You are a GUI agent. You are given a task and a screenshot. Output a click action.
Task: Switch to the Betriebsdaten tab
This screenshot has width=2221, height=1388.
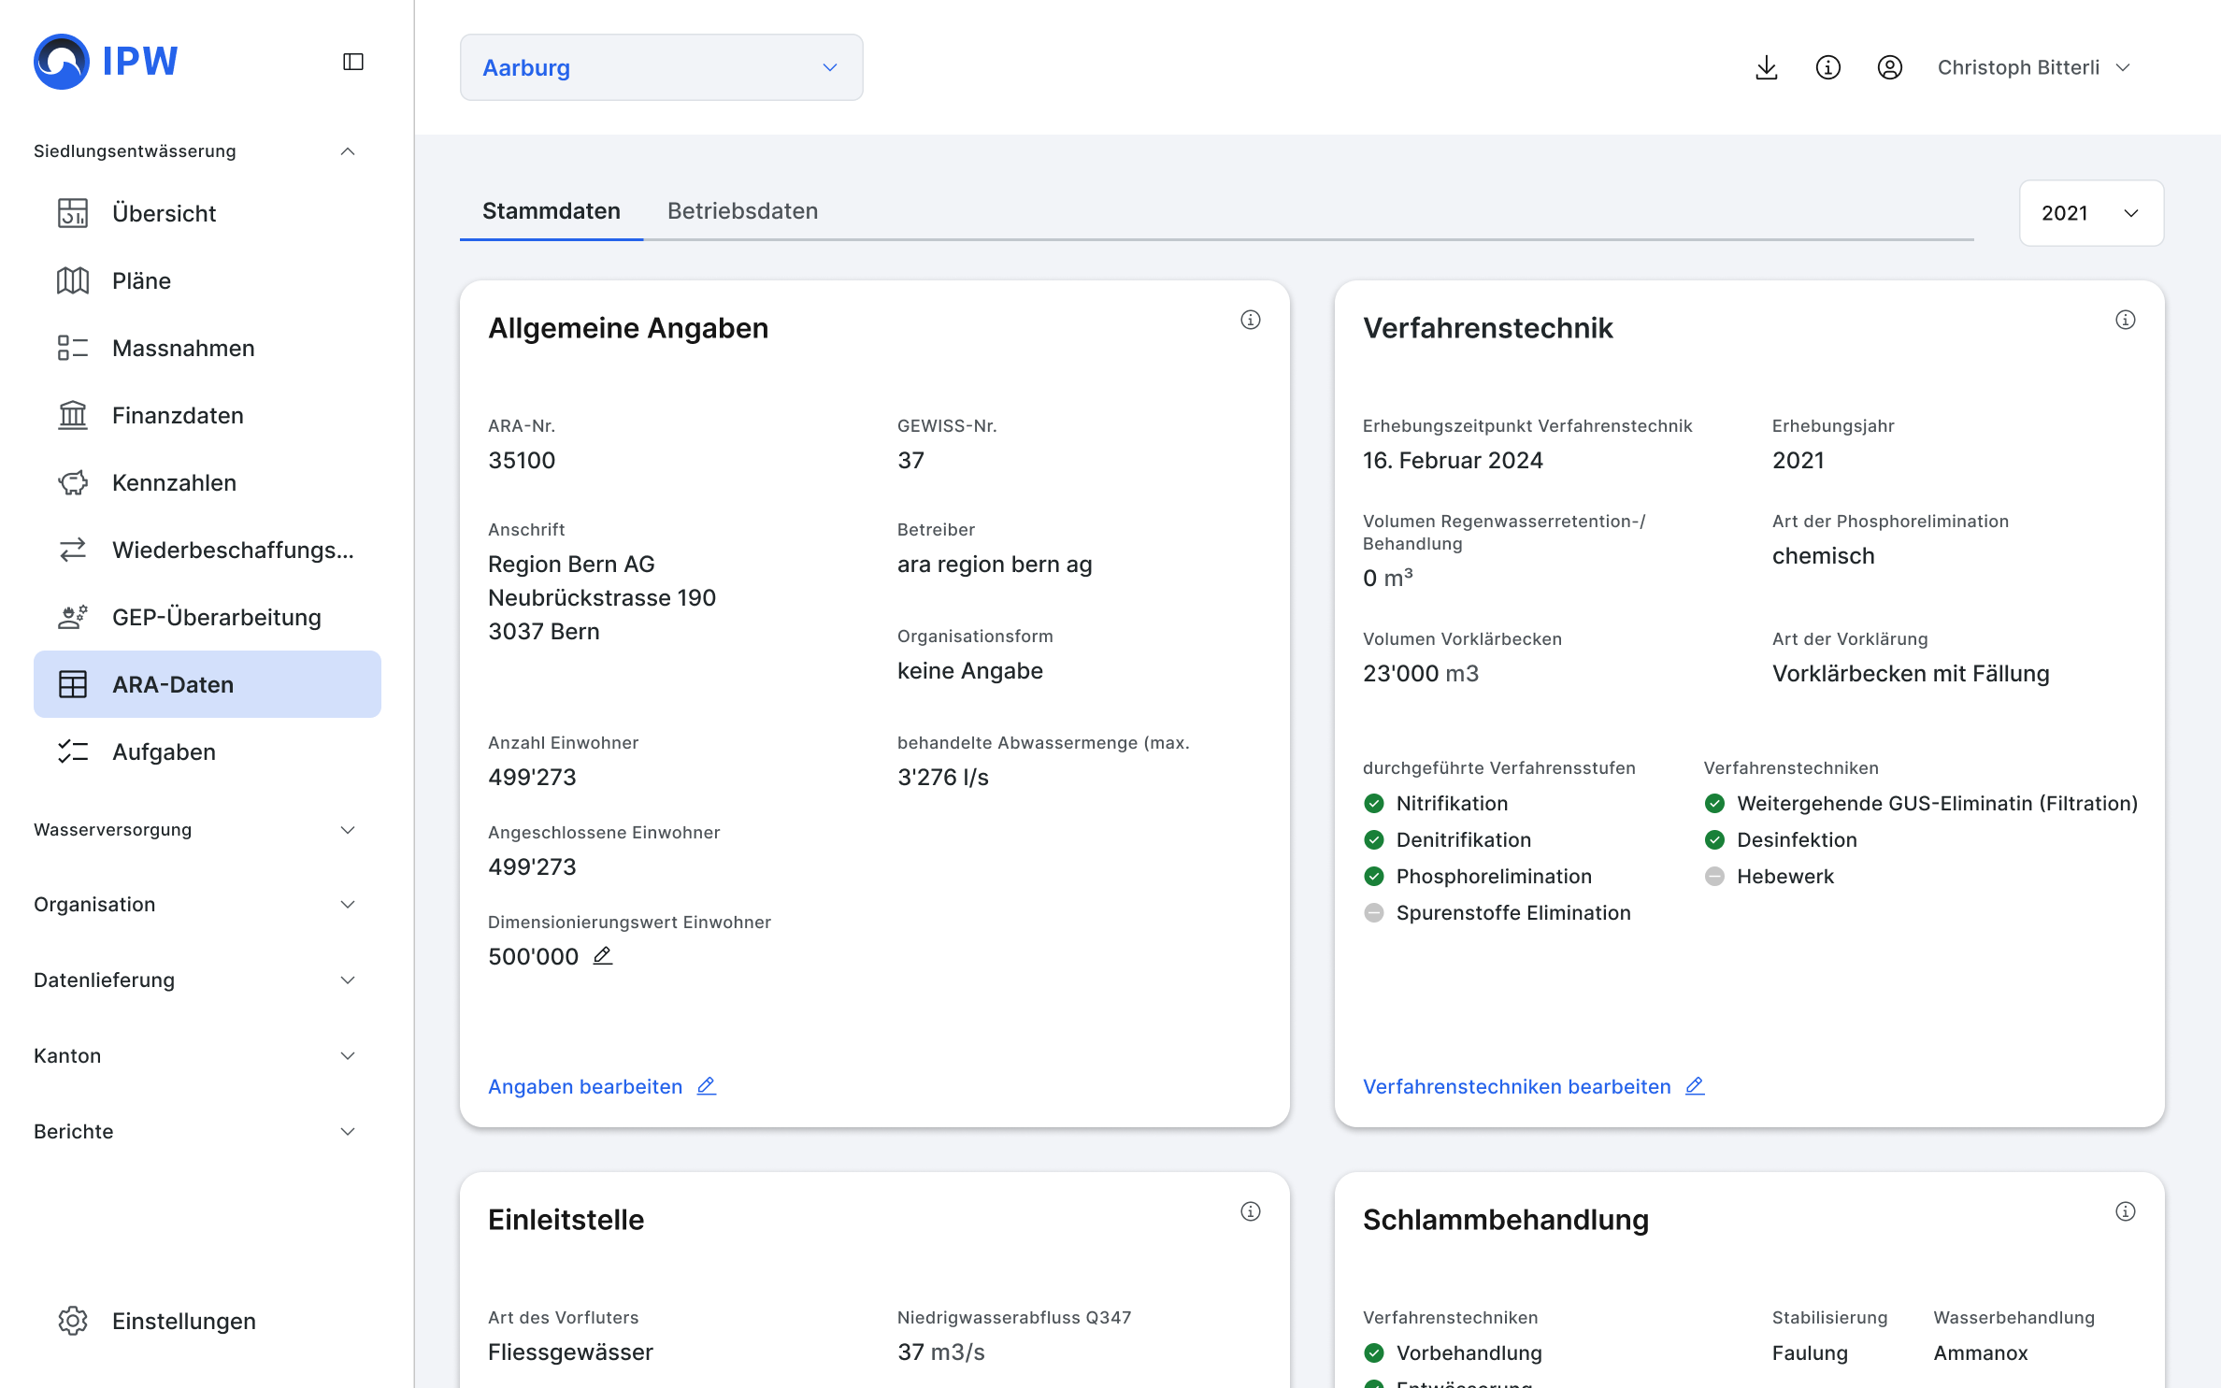click(x=742, y=211)
